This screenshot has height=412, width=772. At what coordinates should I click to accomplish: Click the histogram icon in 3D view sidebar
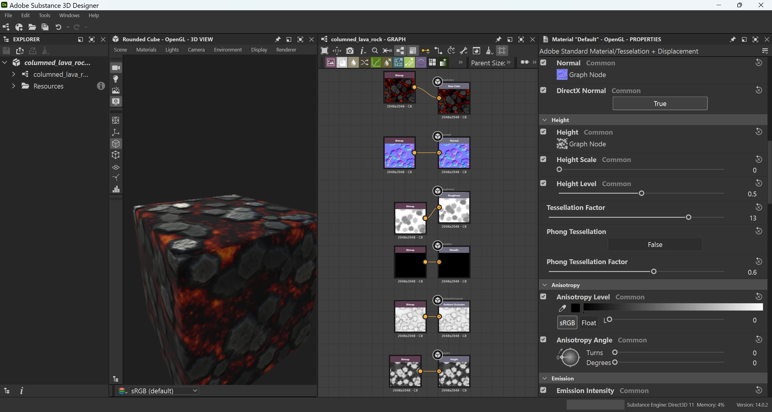click(x=116, y=189)
